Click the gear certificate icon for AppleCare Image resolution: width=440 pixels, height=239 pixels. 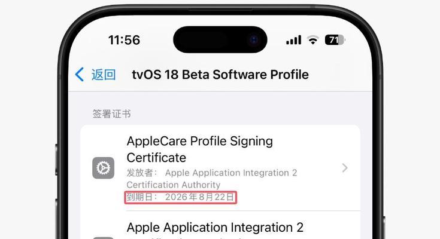click(103, 168)
